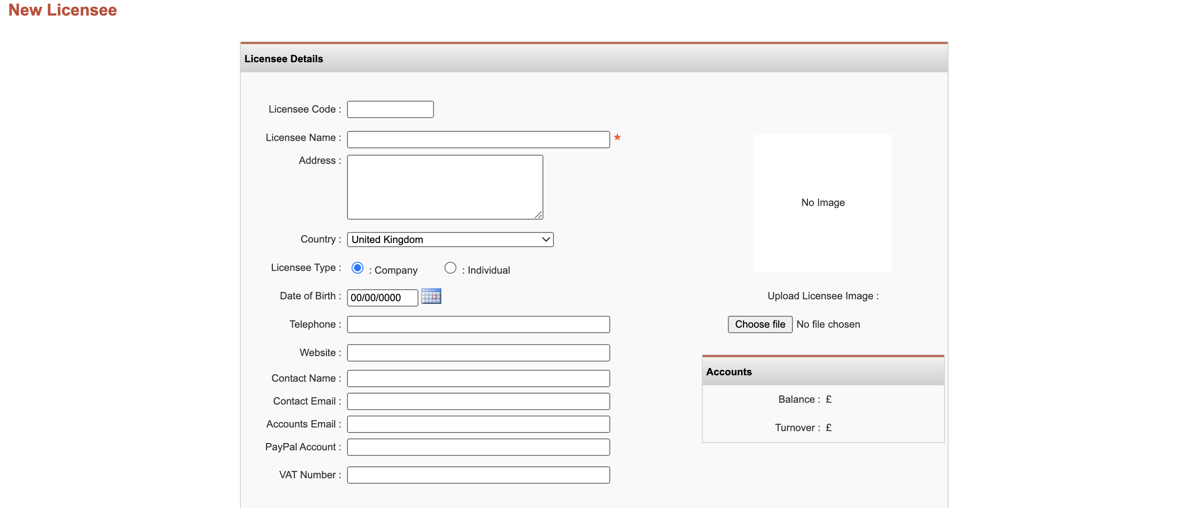Click the ': Company' label text
Screen dimensions: 1182x508
pos(393,270)
